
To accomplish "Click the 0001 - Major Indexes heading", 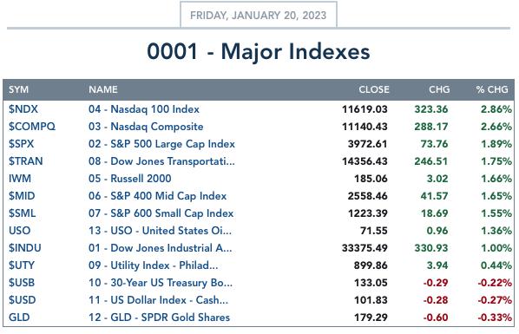I will pos(259,52).
